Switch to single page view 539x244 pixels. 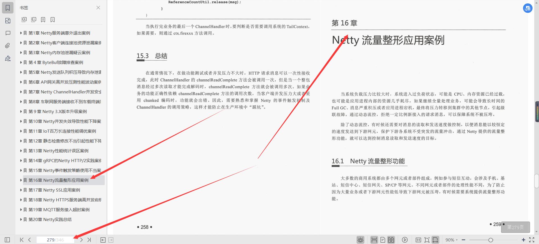(383, 240)
